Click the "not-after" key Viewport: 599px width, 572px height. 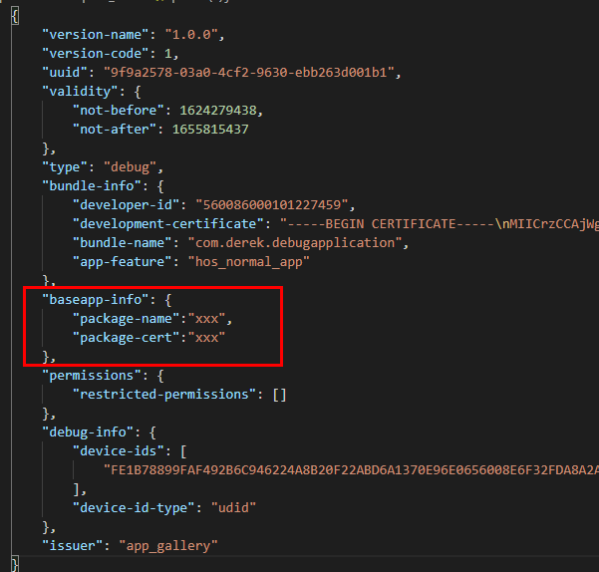115,130
